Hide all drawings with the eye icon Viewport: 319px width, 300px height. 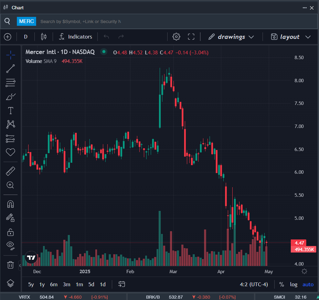coord(11,246)
